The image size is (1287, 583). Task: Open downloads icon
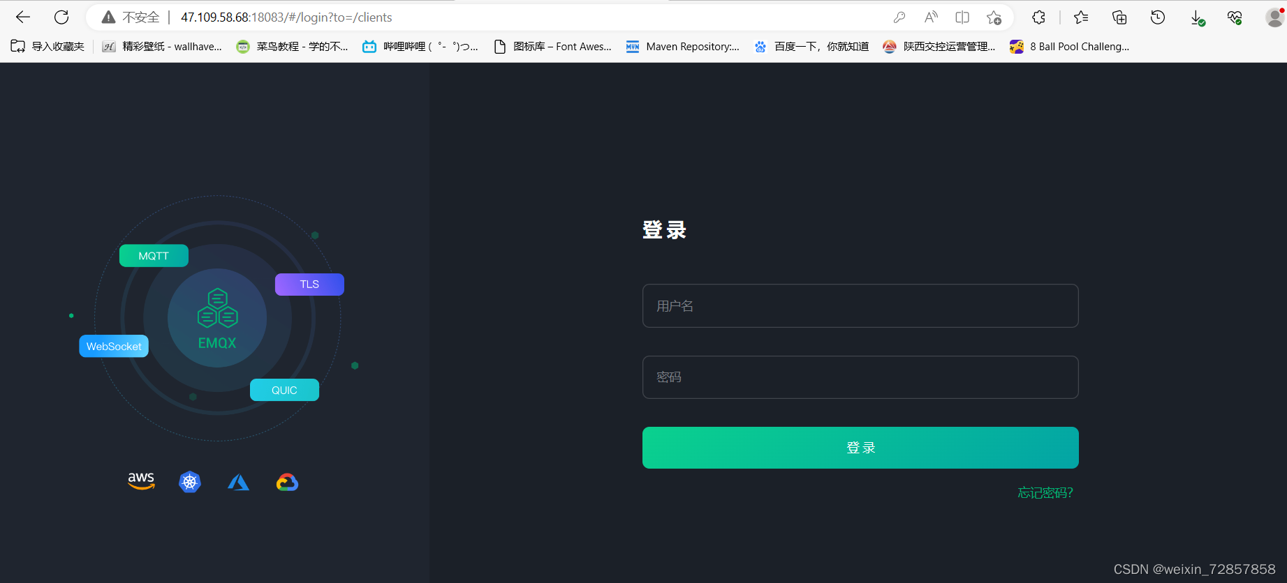[1197, 17]
